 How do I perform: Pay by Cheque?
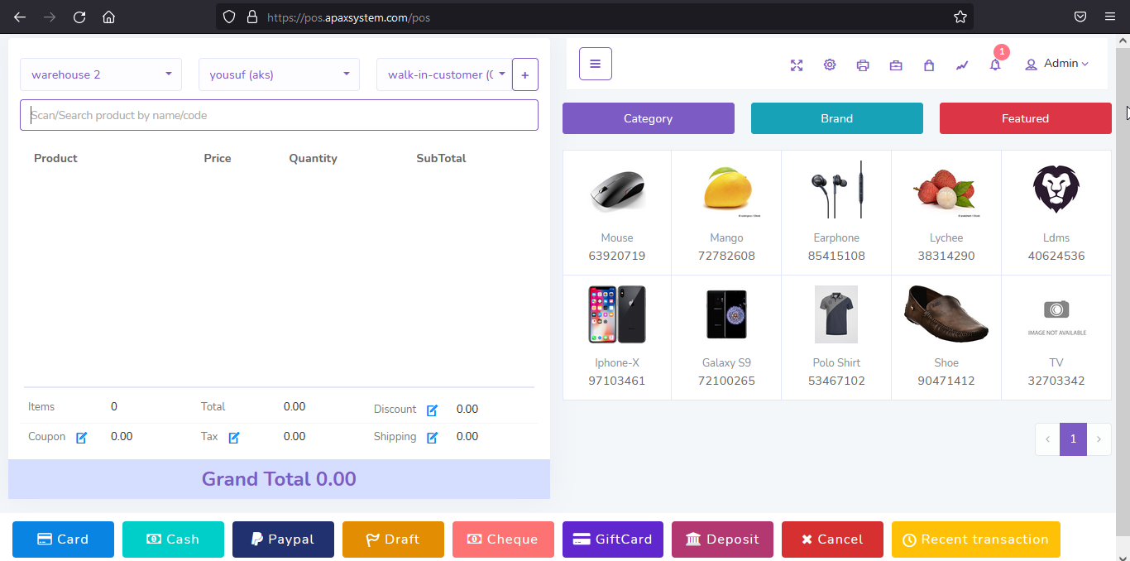pos(503,539)
